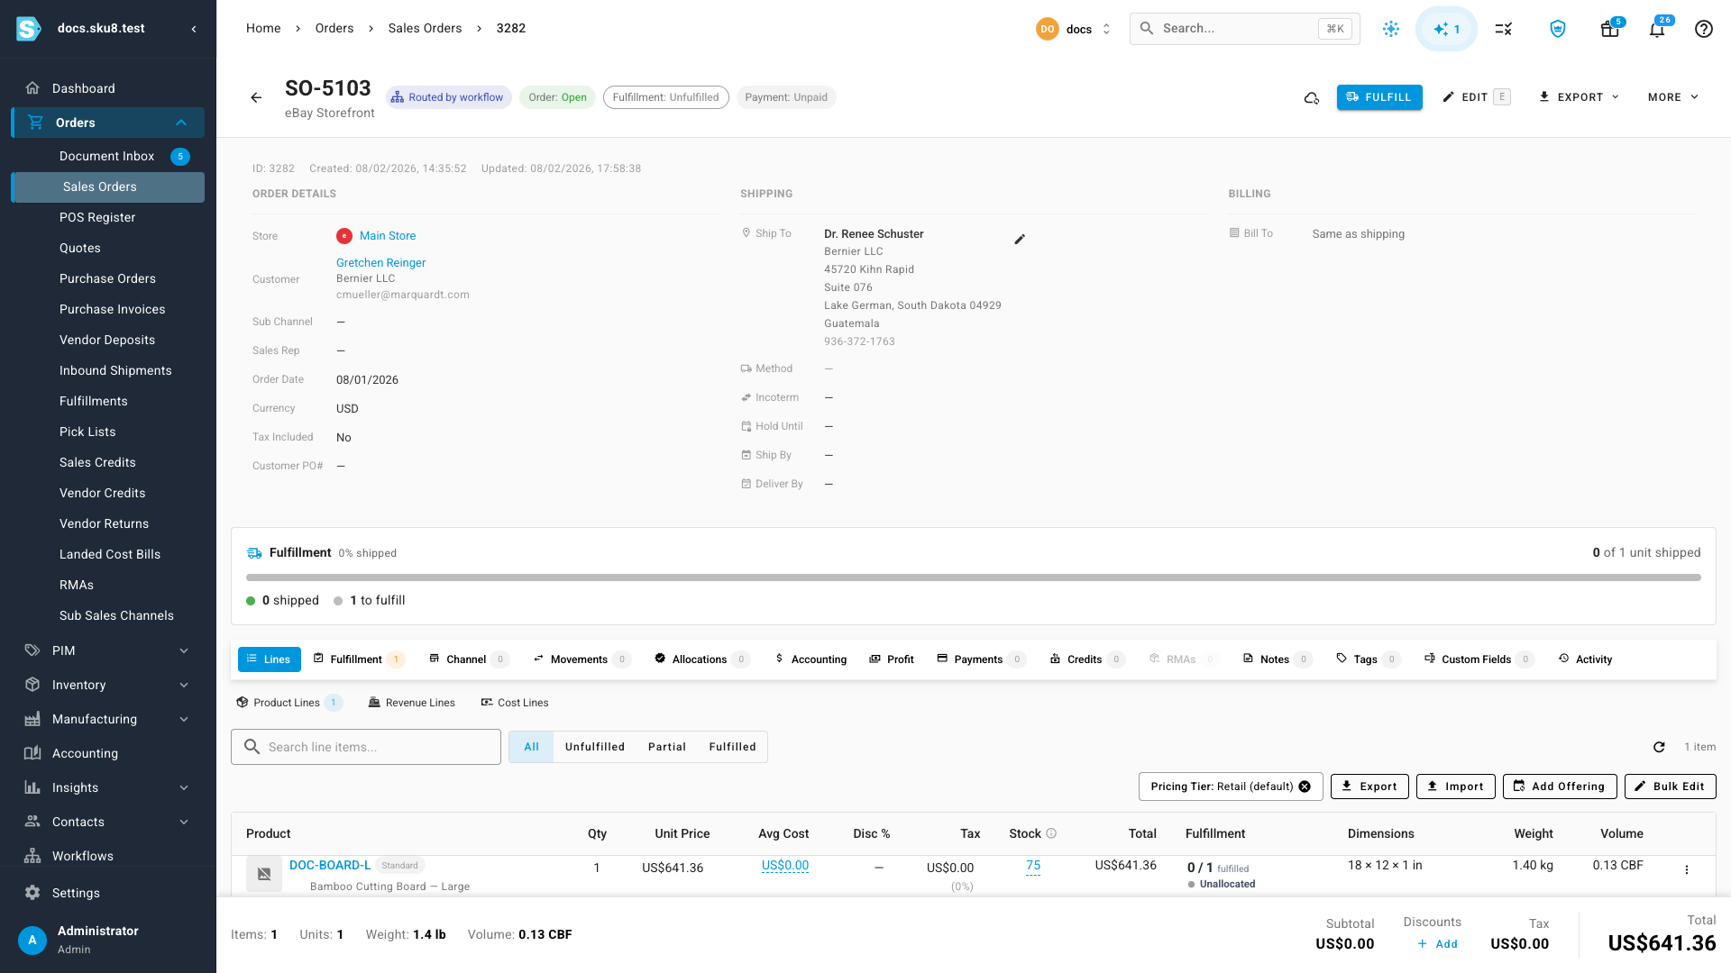Click the fulfillment progress bar
This screenshot has width=1731, height=973.
coord(974,577)
